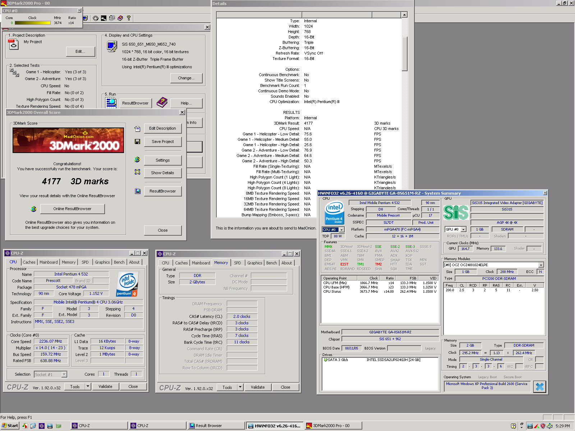Click the monitor icon beside ResultBrowser button
The height and width of the screenshot is (431, 575).
[x=138, y=191]
